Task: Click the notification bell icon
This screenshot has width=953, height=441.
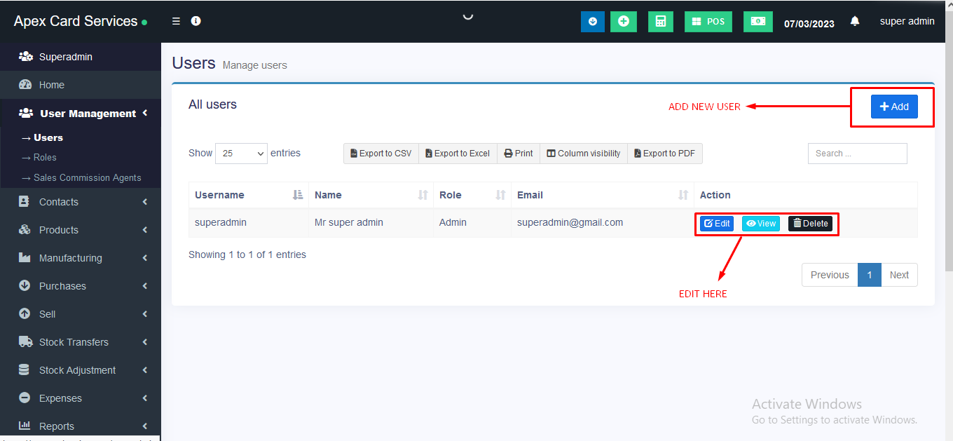Action: coord(854,22)
